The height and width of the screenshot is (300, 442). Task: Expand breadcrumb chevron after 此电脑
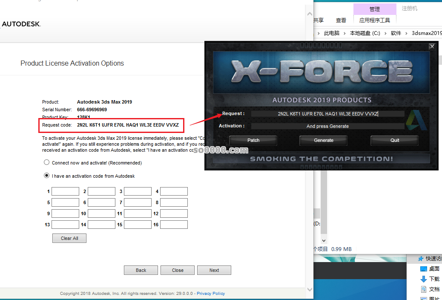[x=344, y=33]
